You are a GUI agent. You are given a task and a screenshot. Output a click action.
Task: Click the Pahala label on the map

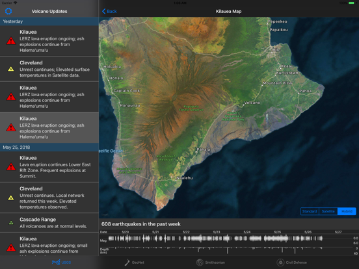pos(204,149)
